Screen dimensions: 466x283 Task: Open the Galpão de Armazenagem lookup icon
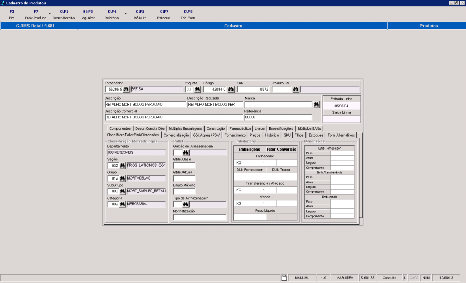point(186,153)
